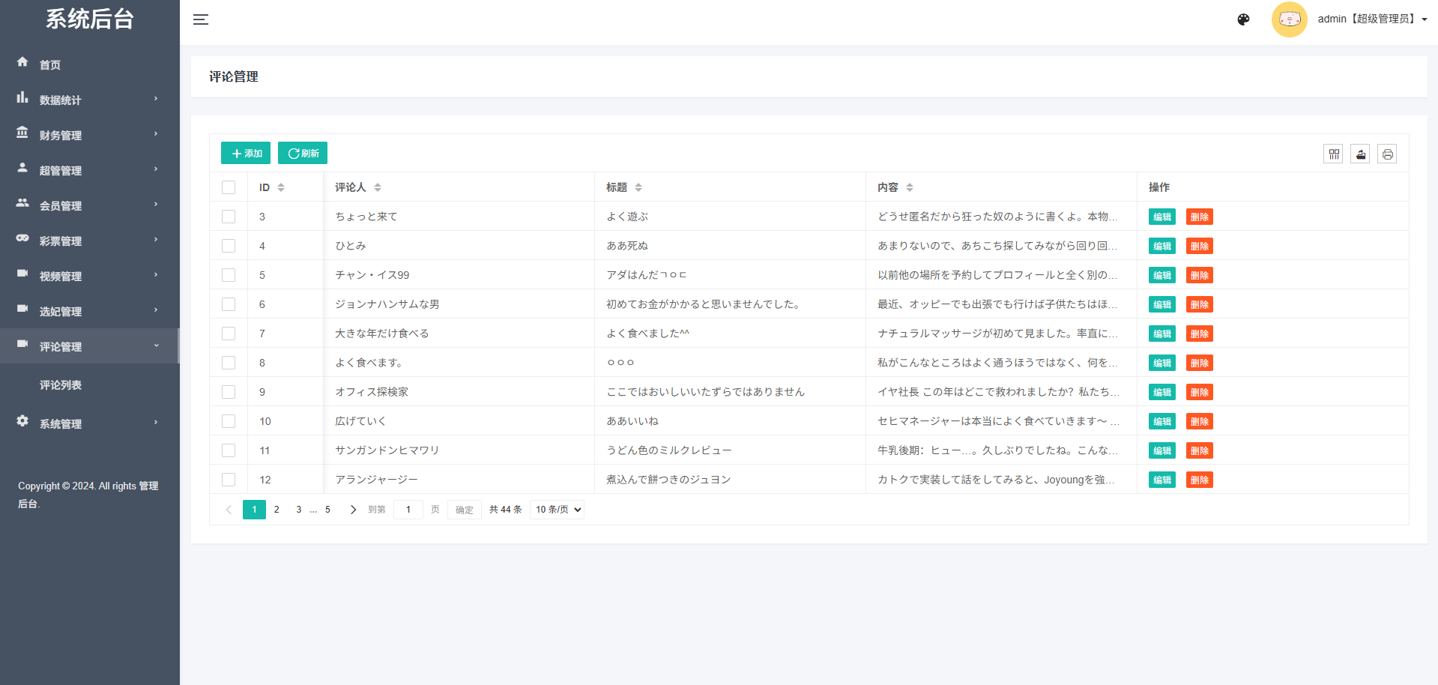Screen dimensions: 1438x685
Task: Sort by the ID column arrows
Action: tap(281, 187)
